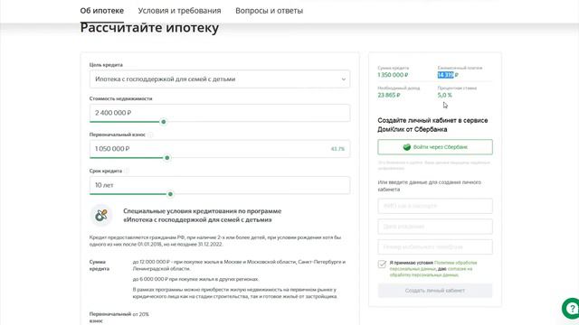Click the info icon next to 'Первоначальный взнос'
This screenshot has width=579, height=325.
[x=150, y=135]
